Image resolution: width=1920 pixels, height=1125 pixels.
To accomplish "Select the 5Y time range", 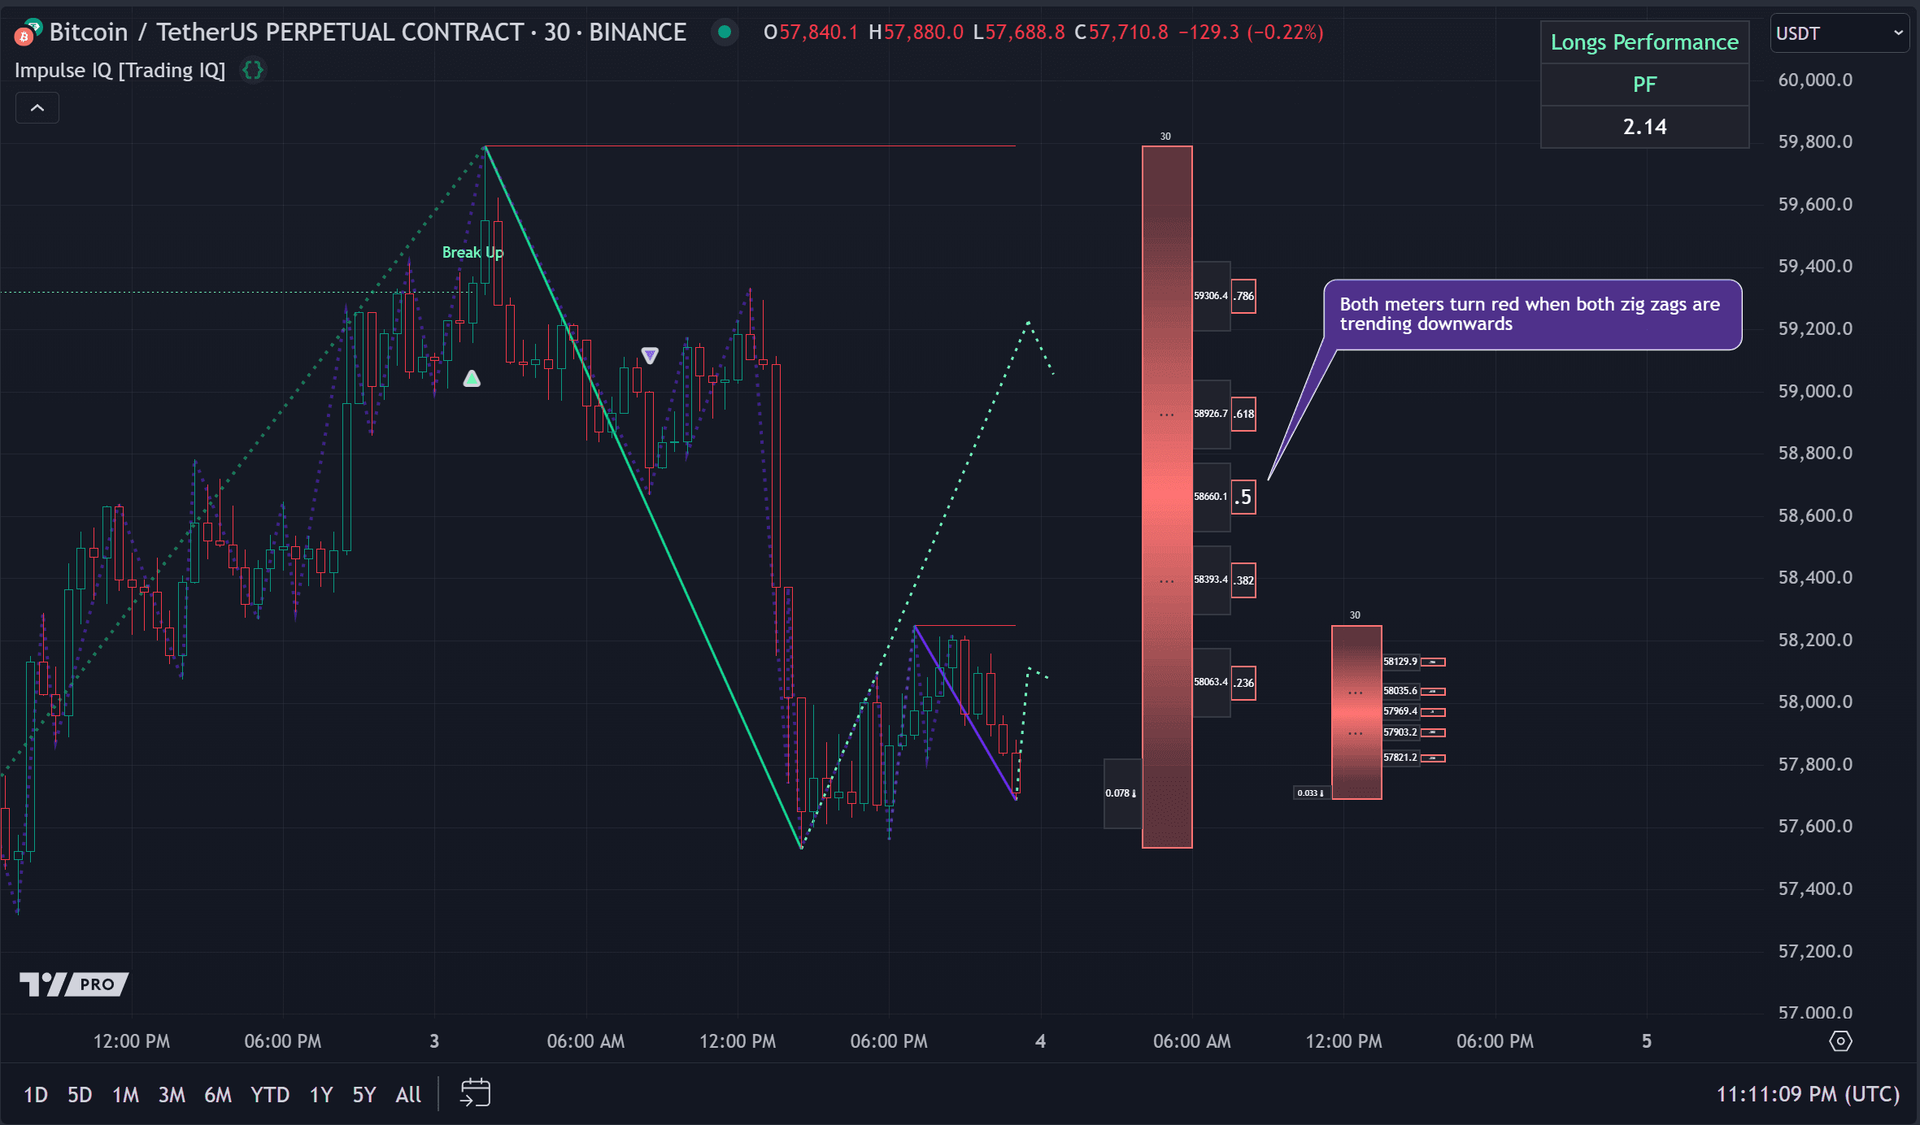I will pyautogui.click(x=364, y=1095).
